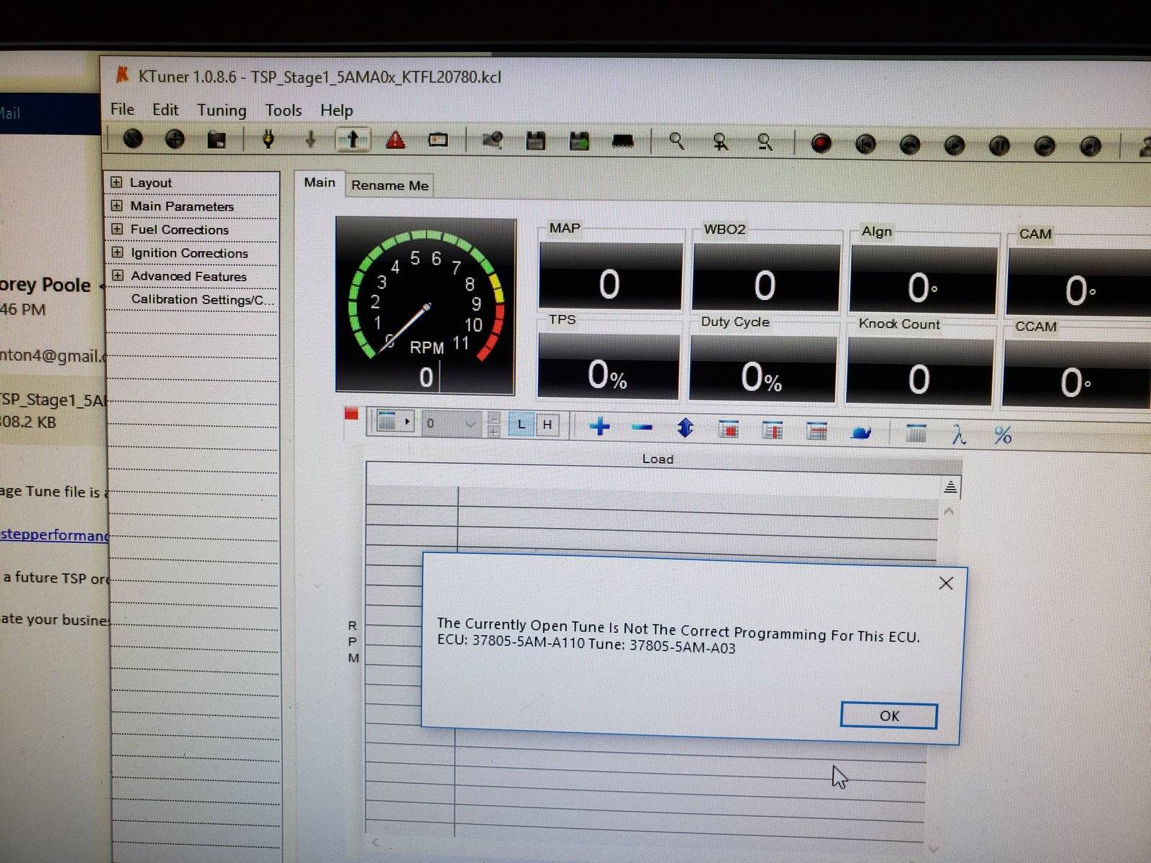Click the blue minus decrease icon
Screen dimensions: 1151x863
point(642,428)
